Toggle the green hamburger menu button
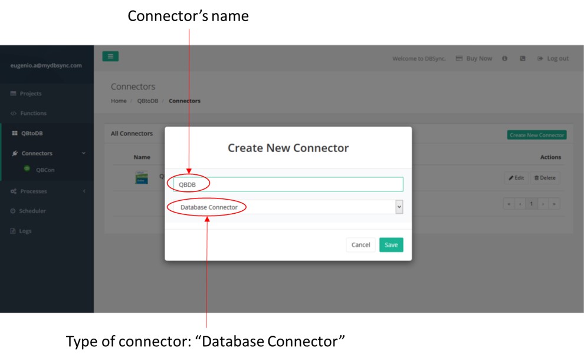The height and width of the screenshot is (361, 584). [x=110, y=57]
